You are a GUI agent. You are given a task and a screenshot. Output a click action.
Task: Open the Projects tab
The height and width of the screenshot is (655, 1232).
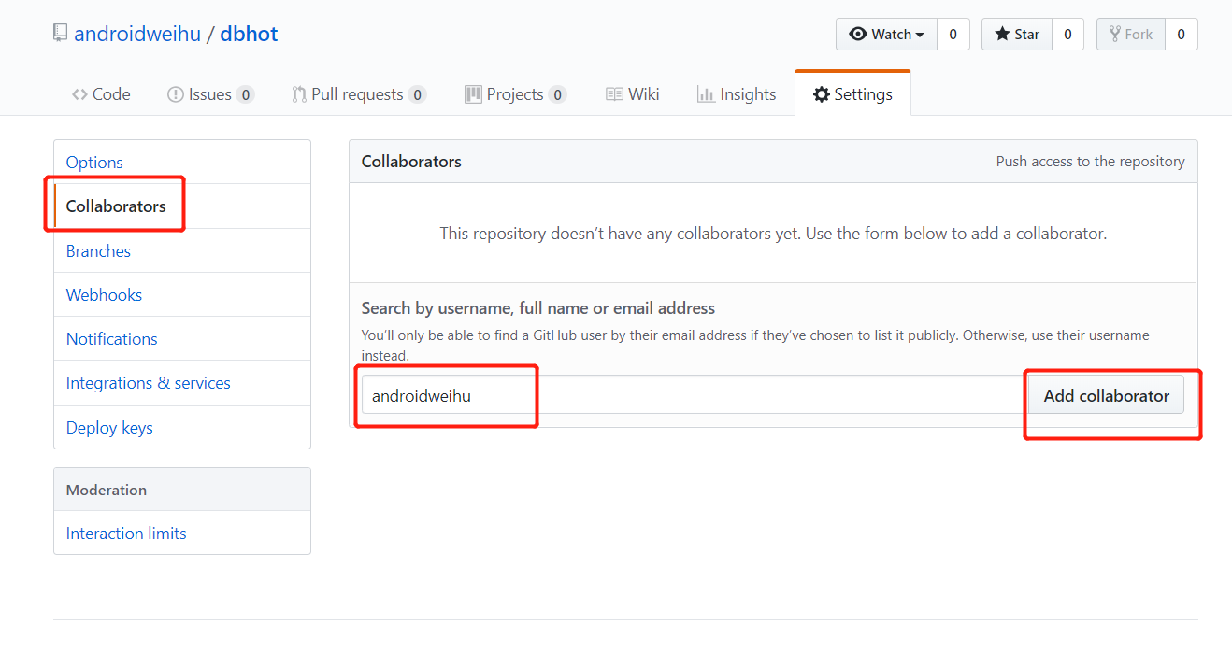point(514,94)
